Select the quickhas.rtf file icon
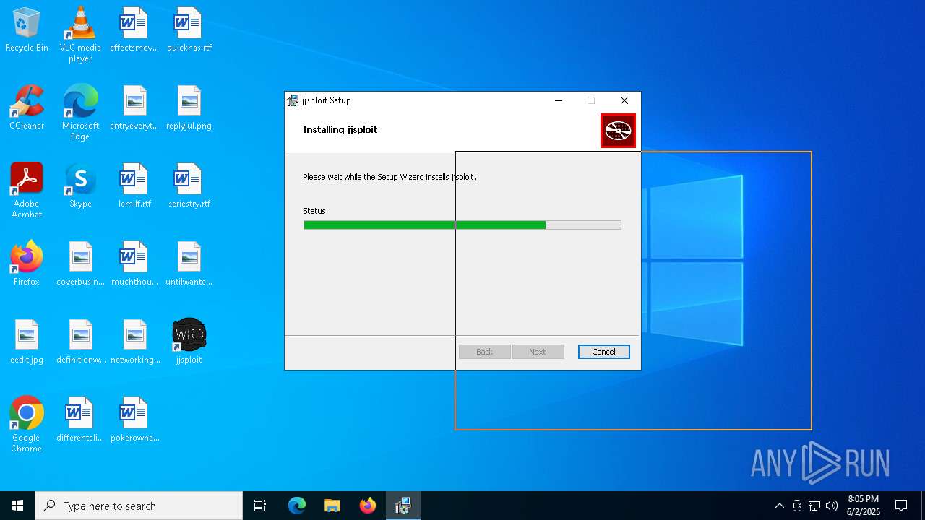This screenshot has height=520, width=925. tap(189, 30)
